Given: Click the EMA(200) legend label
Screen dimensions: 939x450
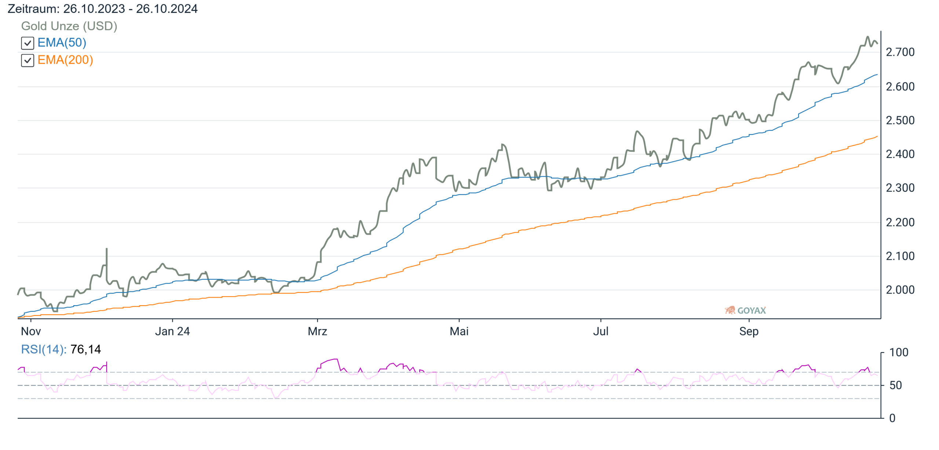Looking at the screenshot, I should click(65, 60).
